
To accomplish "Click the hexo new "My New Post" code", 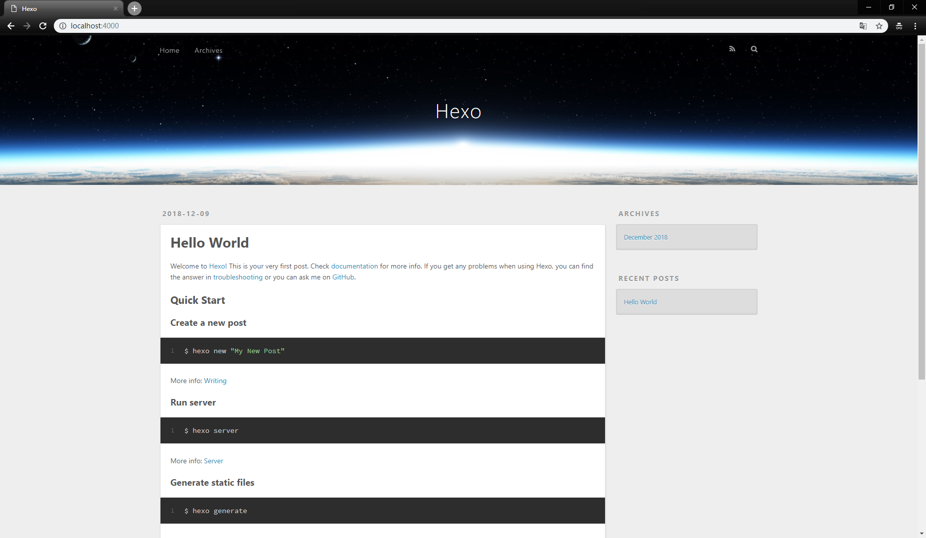I will point(234,351).
